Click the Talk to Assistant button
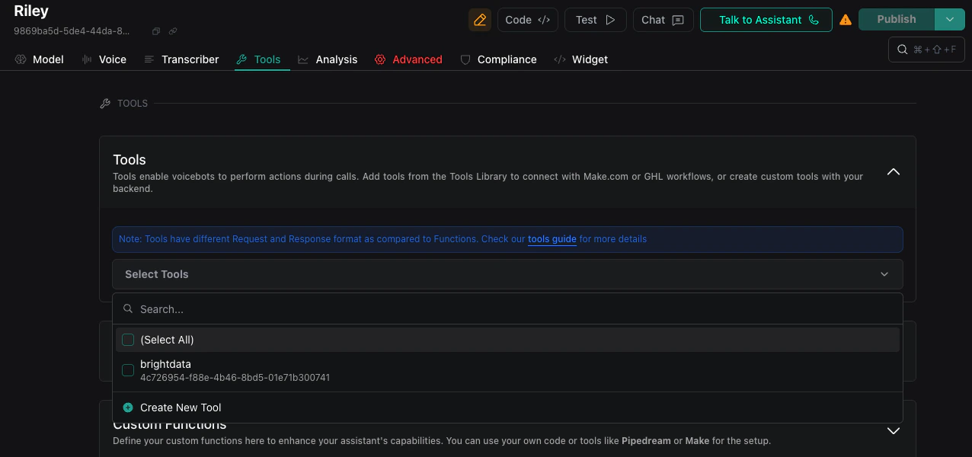This screenshot has width=972, height=457. click(766, 20)
